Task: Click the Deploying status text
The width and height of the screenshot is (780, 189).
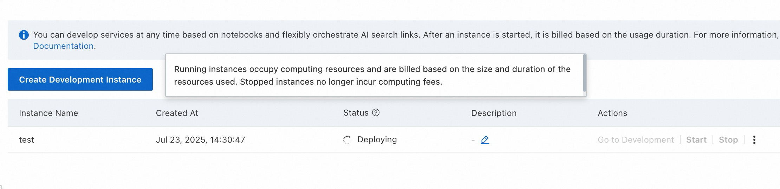Action: click(x=377, y=139)
